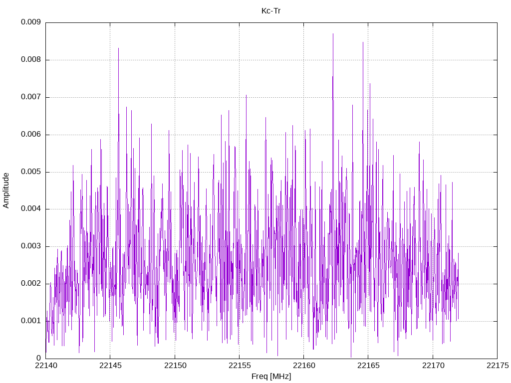Viewport: 511px width, 383px height.
Task: Click the 'Freq [MHz]' x-axis label
Action: click(x=271, y=377)
